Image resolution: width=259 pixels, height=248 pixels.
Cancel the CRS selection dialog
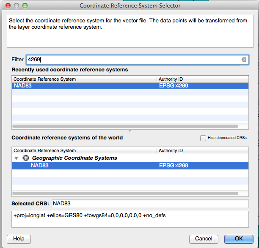[204, 239]
